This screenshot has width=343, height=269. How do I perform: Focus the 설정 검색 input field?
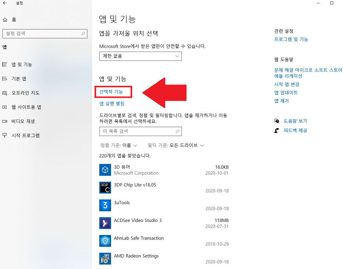click(45, 34)
